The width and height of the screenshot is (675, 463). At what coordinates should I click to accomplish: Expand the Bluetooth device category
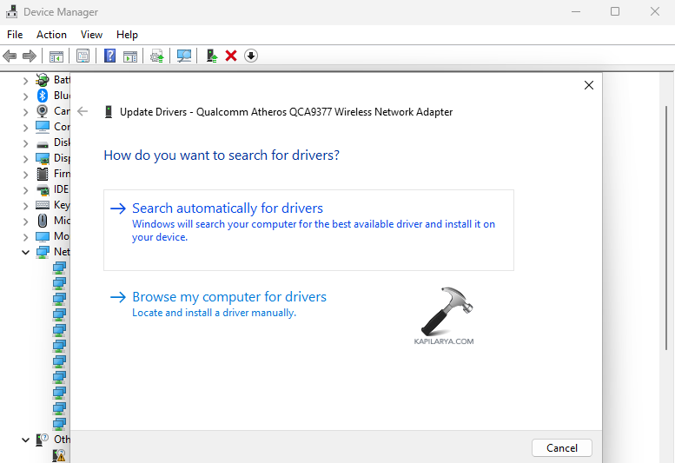tap(26, 96)
